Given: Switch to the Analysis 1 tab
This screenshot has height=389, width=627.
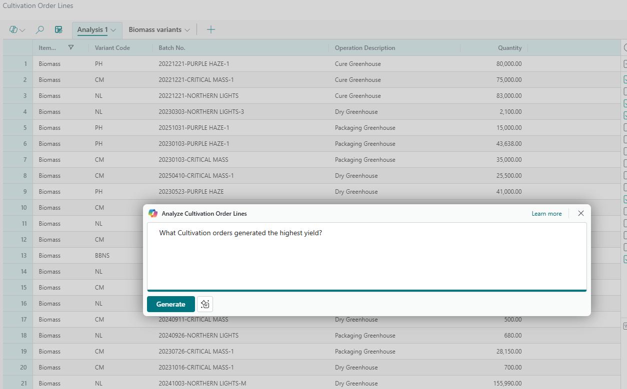Looking at the screenshot, I should [x=92, y=30].
